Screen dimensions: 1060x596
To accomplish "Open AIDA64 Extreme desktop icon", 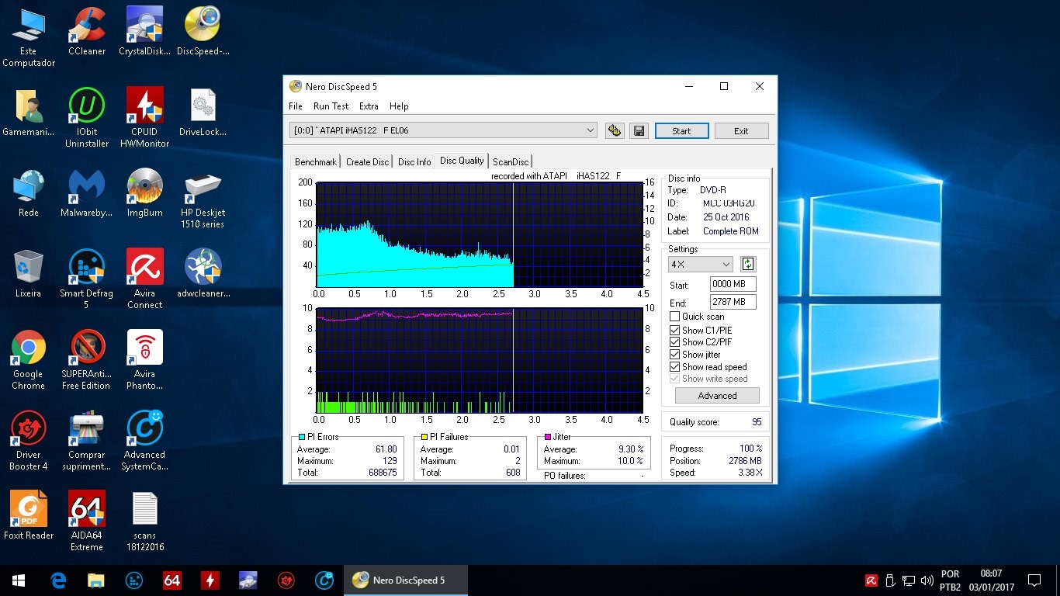I will [87, 521].
